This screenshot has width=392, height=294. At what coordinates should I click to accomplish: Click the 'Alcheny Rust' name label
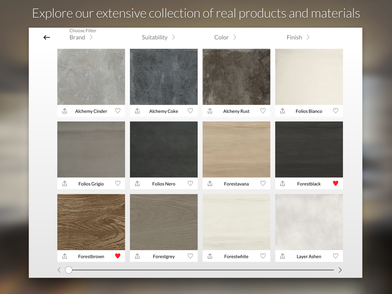click(x=236, y=111)
